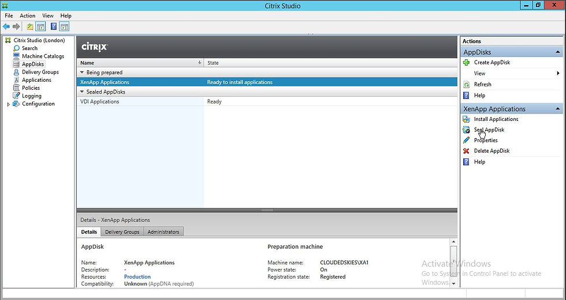
Task: Click the red X Delete AppDisk icon
Action: coord(467,151)
